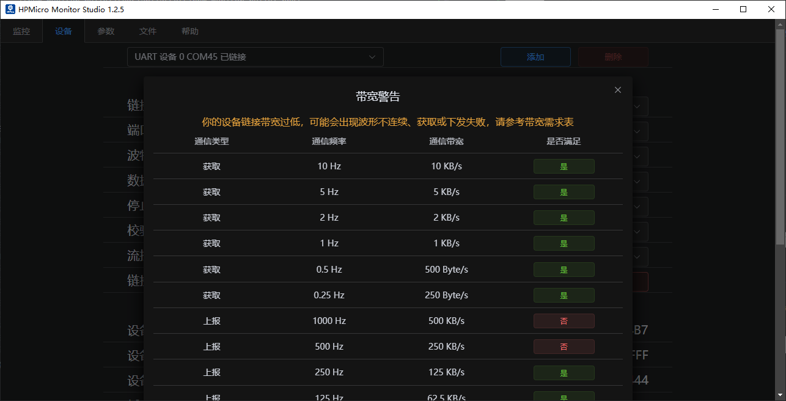Click the 500 KB/s bandwidth cell

pyautogui.click(x=447, y=321)
